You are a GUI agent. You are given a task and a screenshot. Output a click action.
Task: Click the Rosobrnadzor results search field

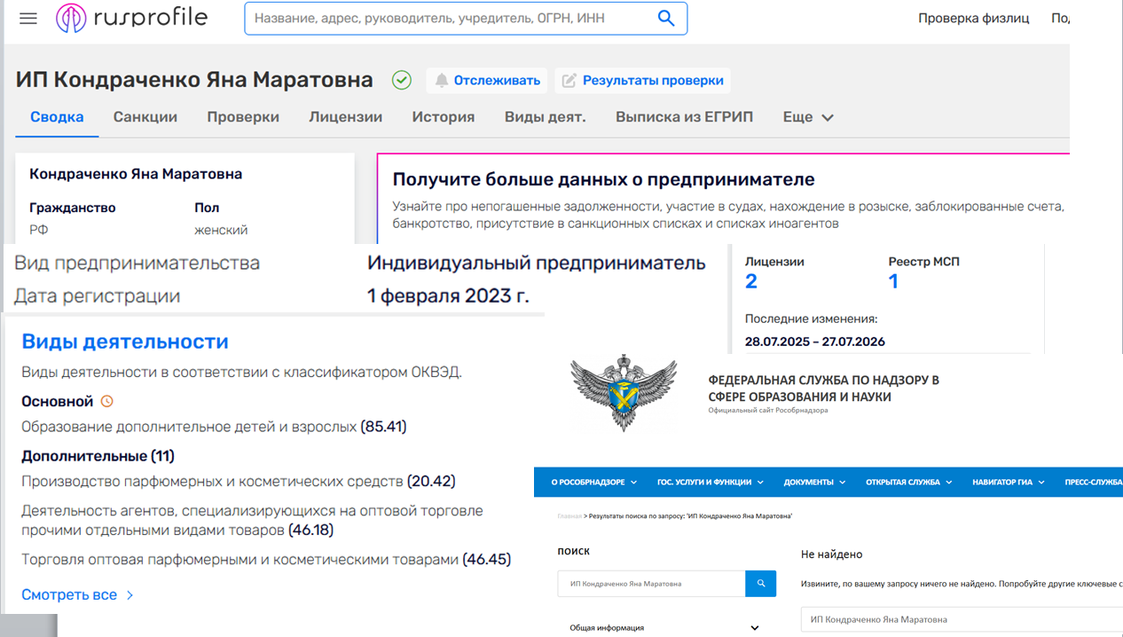962,619
